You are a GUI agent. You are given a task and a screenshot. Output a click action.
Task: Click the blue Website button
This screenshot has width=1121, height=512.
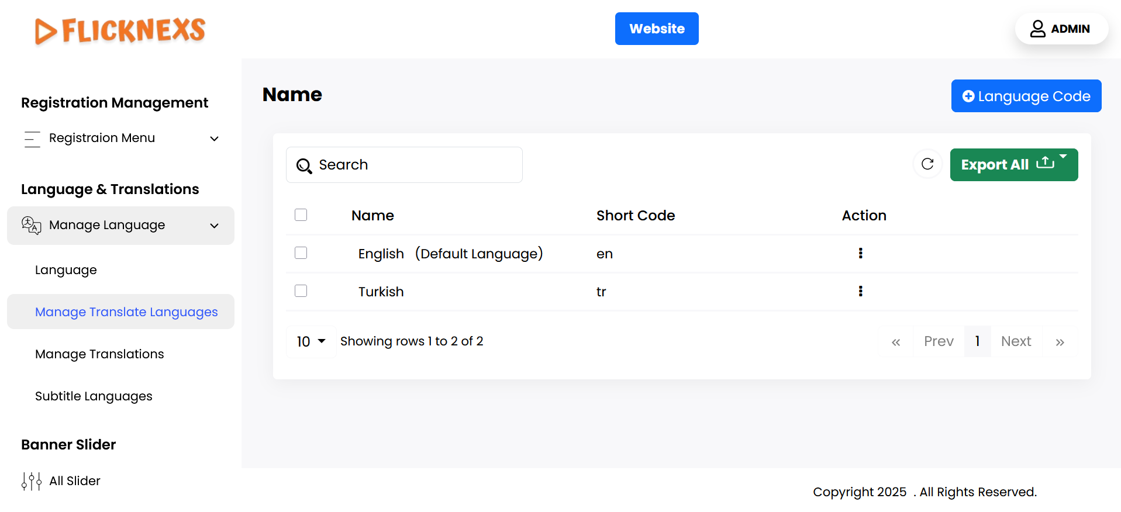[x=656, y=29]
